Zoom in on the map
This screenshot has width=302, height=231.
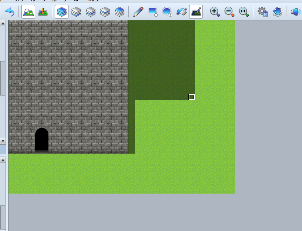click(x=215, y=12)
